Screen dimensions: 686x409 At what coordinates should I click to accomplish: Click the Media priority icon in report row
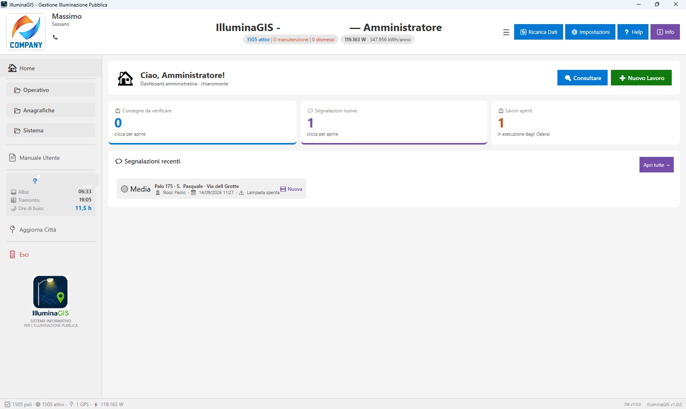coord(125,189)
